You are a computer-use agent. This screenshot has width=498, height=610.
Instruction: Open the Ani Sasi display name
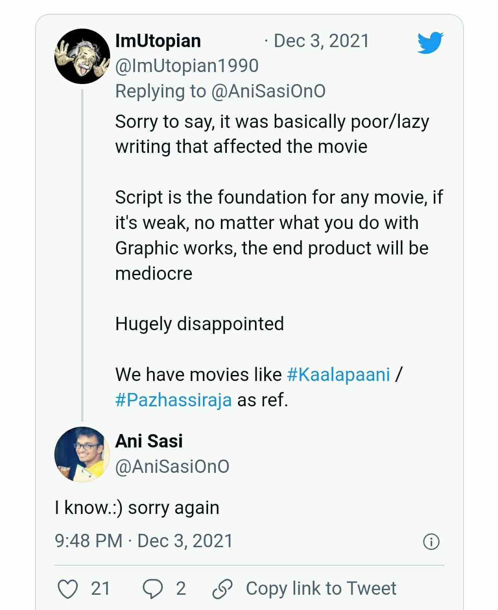[149, 441]
